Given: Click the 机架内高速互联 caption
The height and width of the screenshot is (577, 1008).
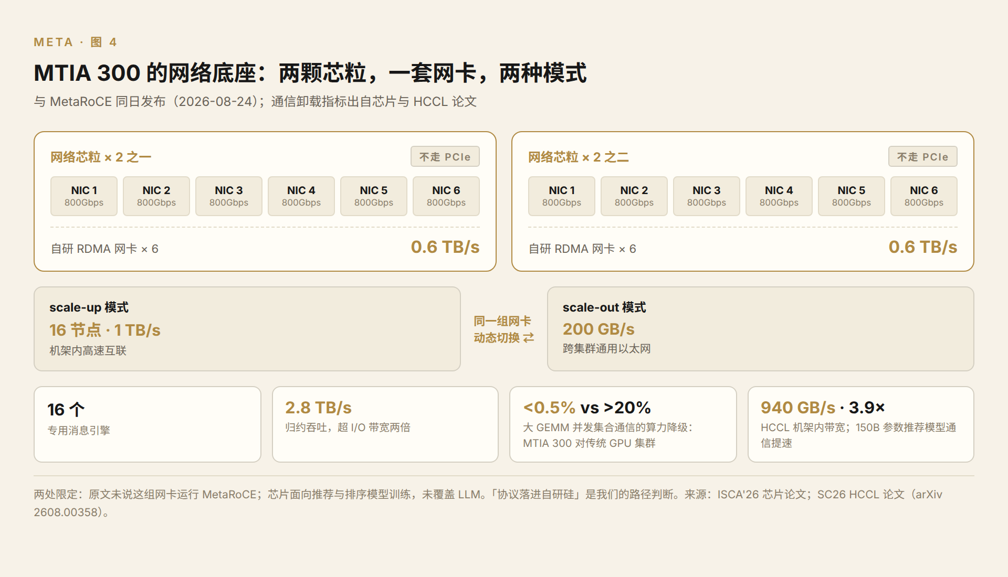Looking at the screenshot, I should [x=88, y=350].
